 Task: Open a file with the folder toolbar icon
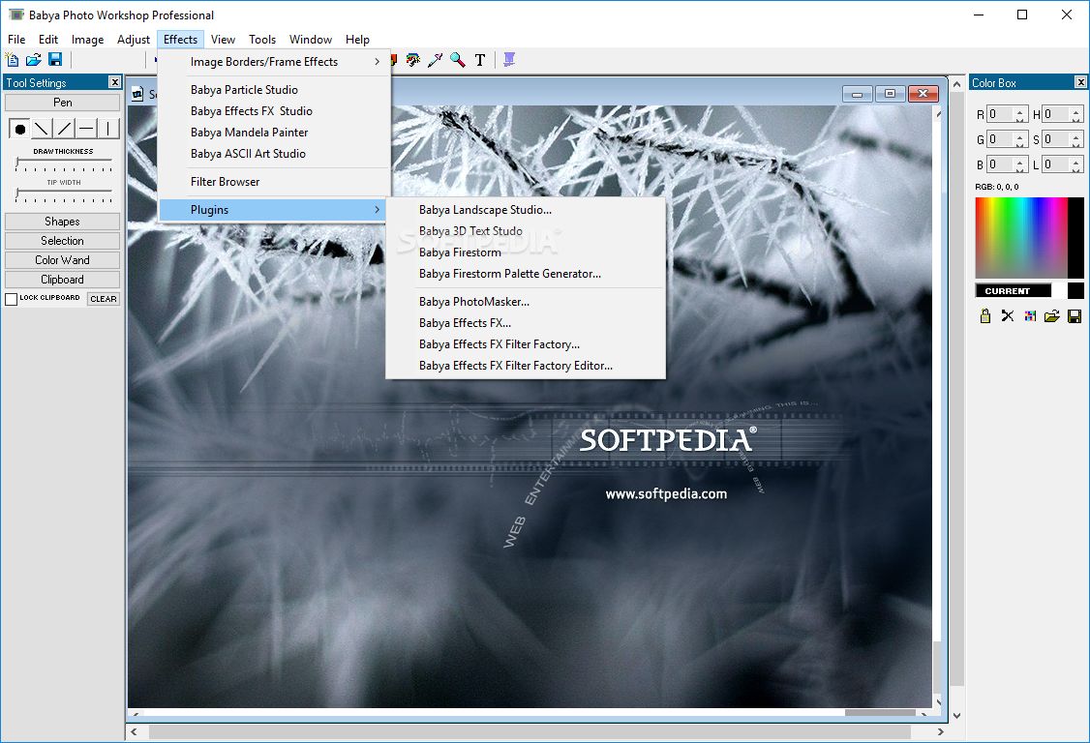click(33, 60)
